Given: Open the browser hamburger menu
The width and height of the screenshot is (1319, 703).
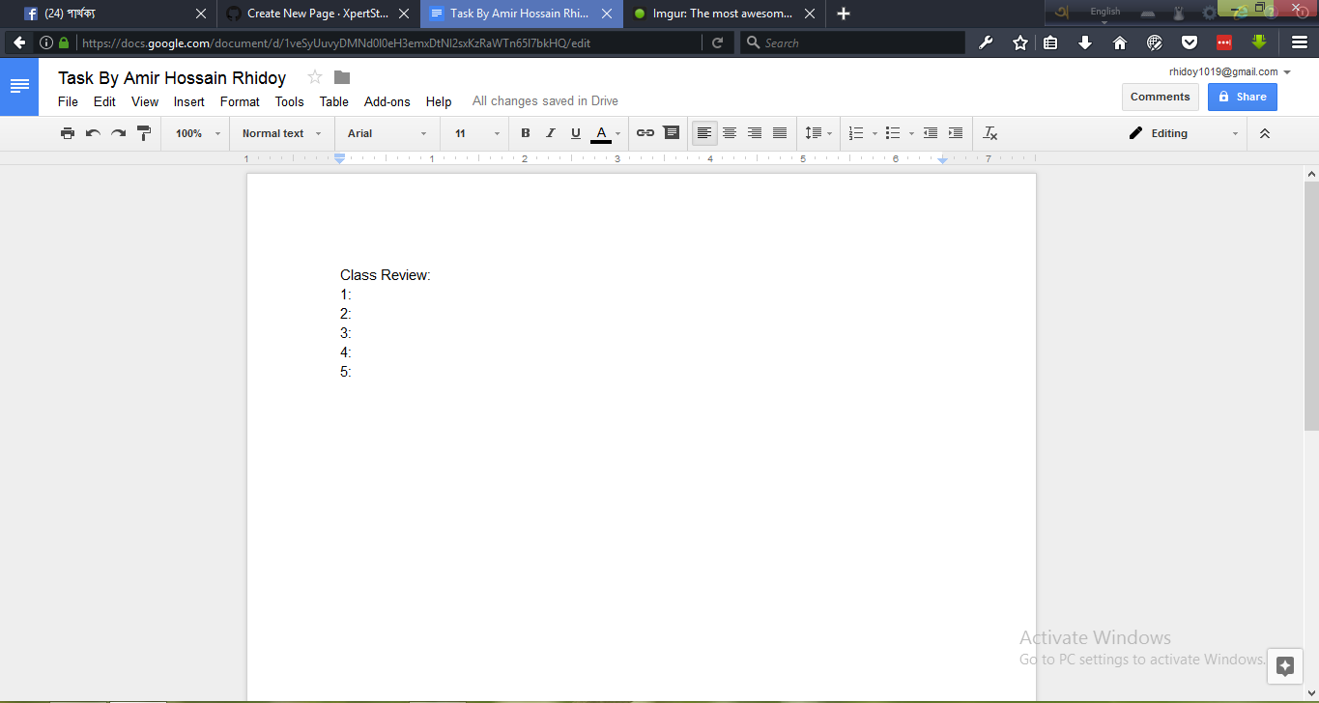Looking at the screenshot, I should tap(1300, 42).
